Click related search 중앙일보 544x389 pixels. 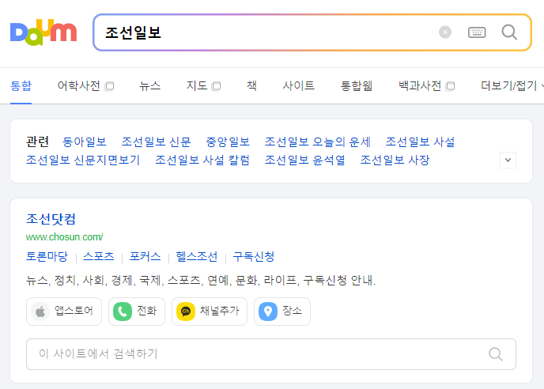pos(228,142)
